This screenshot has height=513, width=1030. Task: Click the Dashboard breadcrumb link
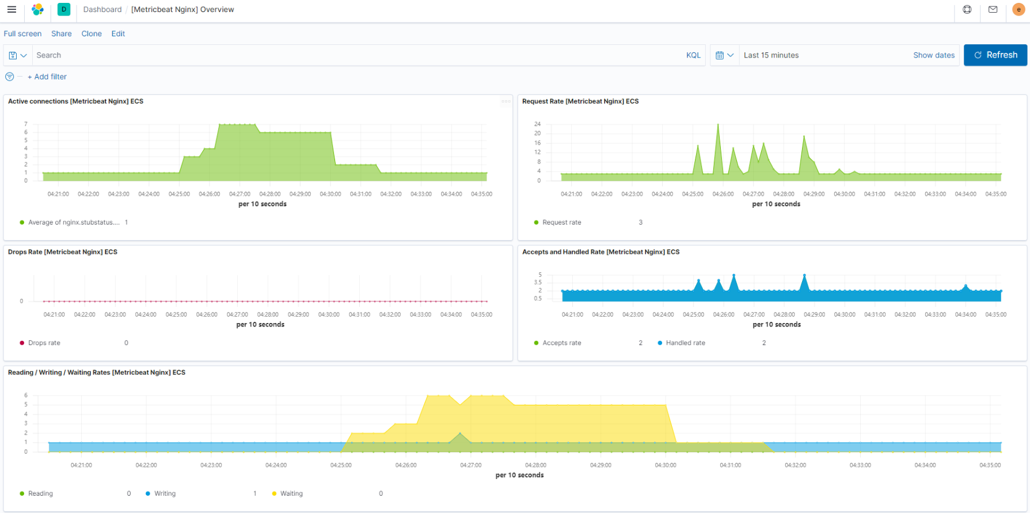102,9
